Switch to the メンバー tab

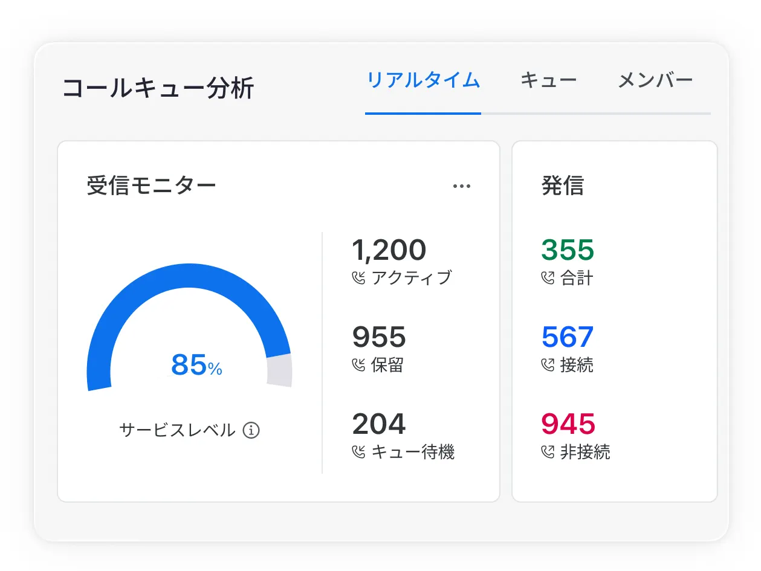point(656,80)
